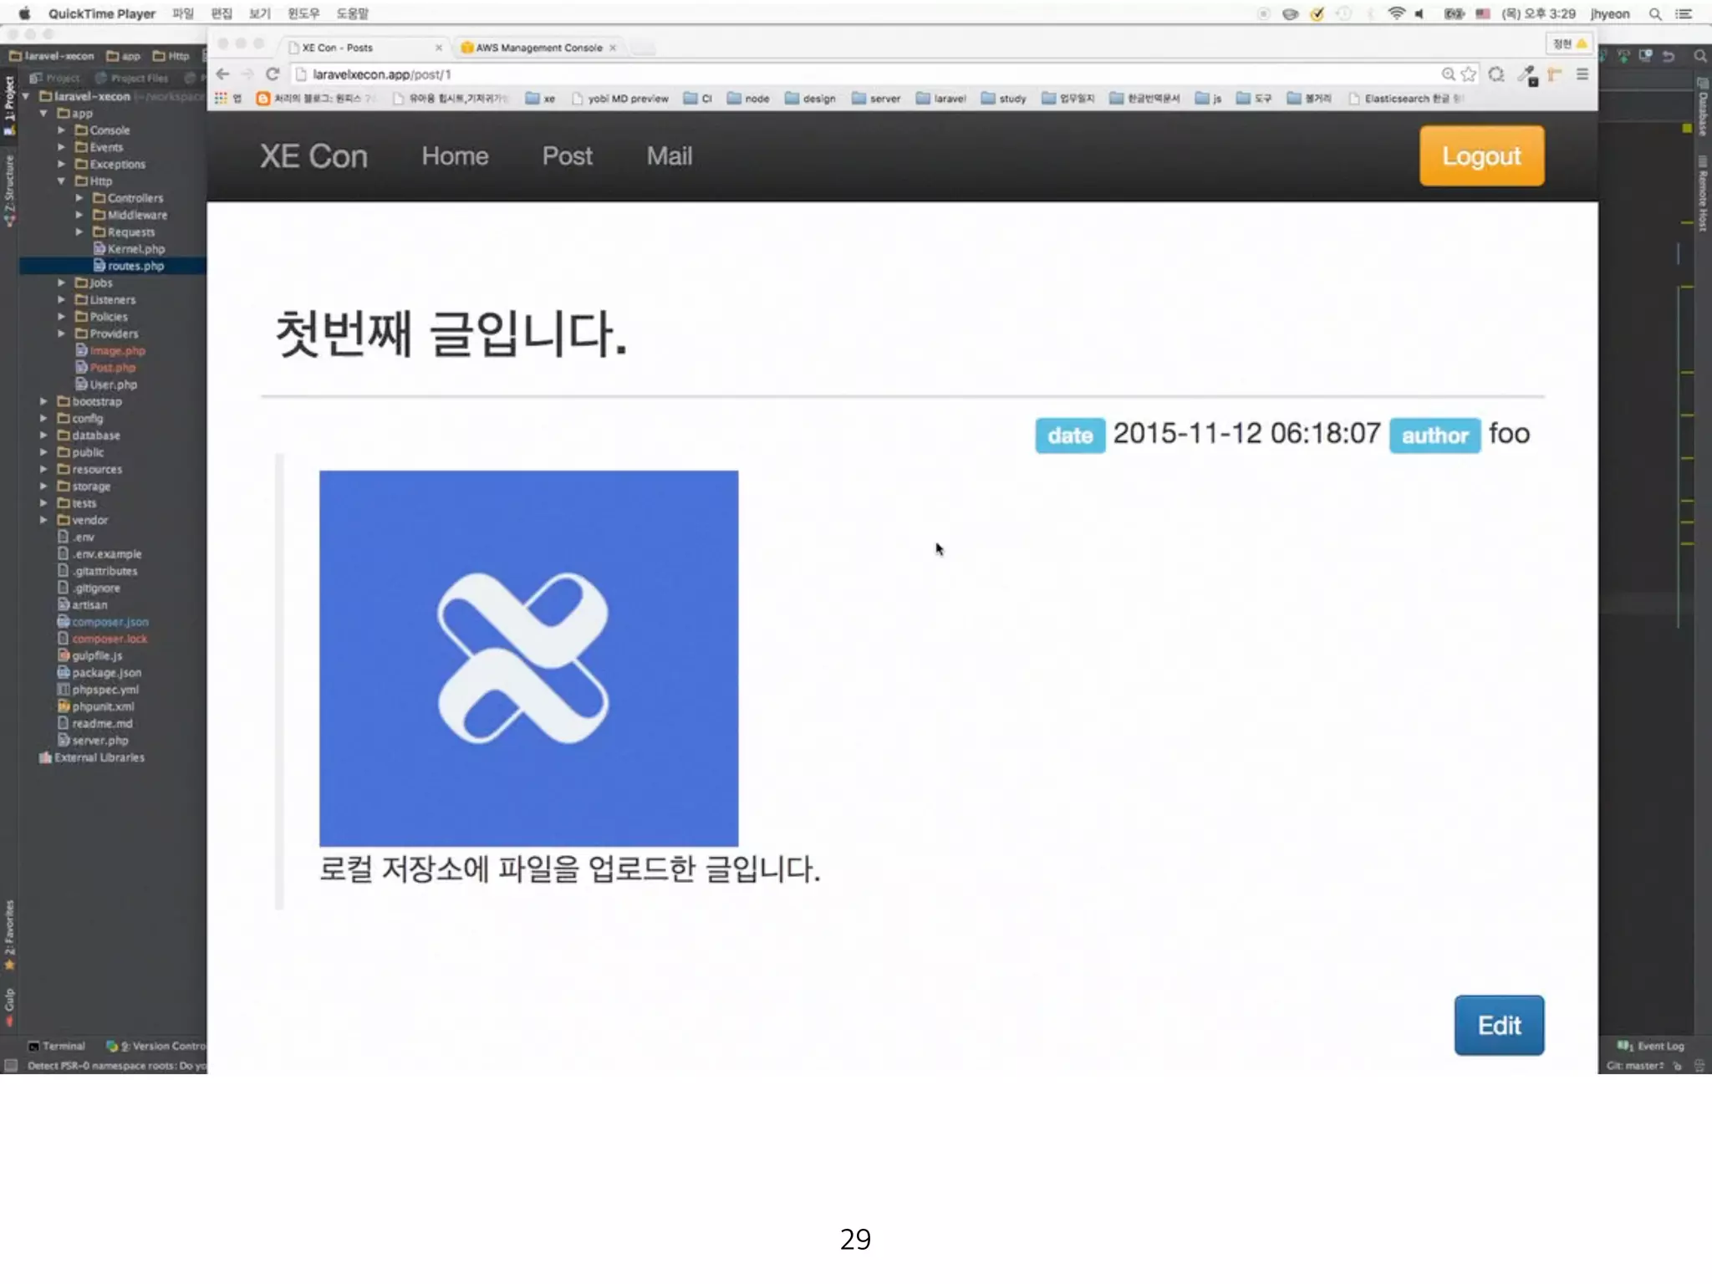Open the Event Log panel
Image resolution: width=1712 pixels, height=1284 pixels.
click(1651, 1046)
